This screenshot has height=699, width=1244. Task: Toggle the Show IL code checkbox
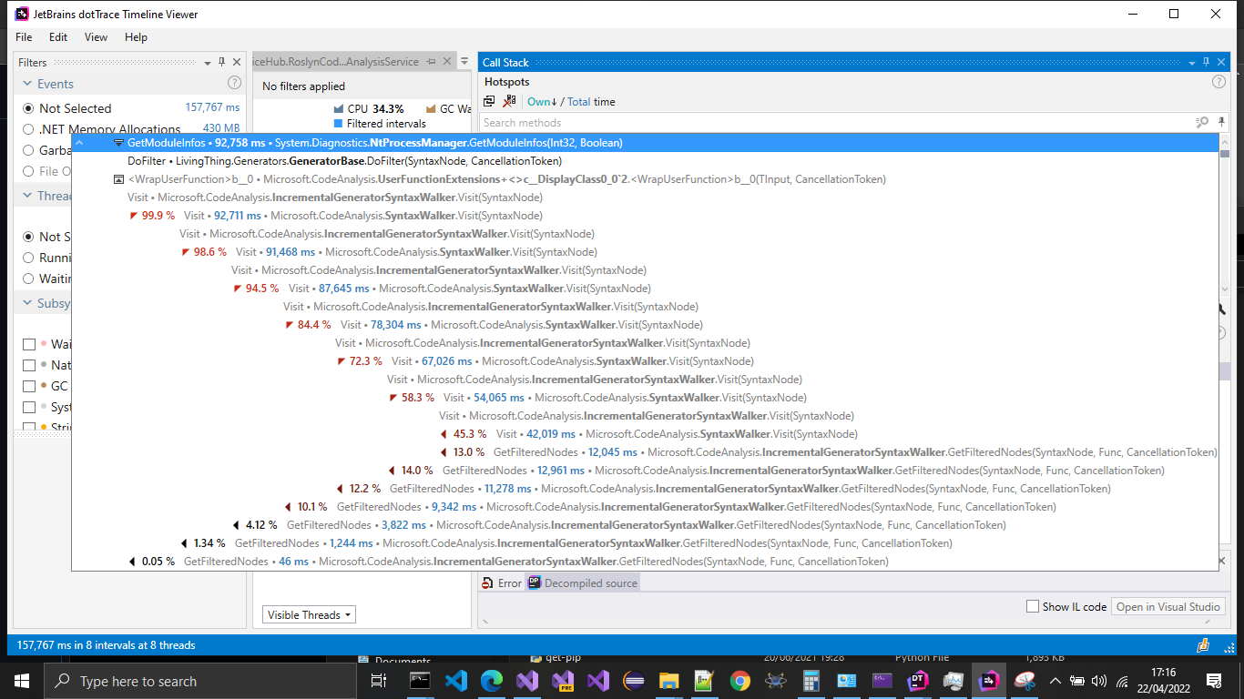pos(1033,606)
